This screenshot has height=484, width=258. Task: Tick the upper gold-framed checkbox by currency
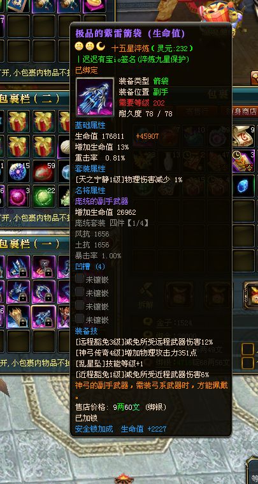[x=248, y=349]
